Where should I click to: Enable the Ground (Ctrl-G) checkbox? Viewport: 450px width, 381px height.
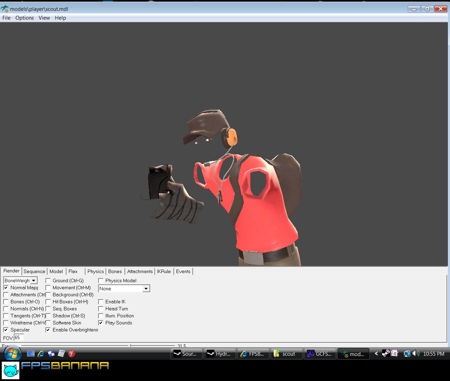tap(48, 280)
